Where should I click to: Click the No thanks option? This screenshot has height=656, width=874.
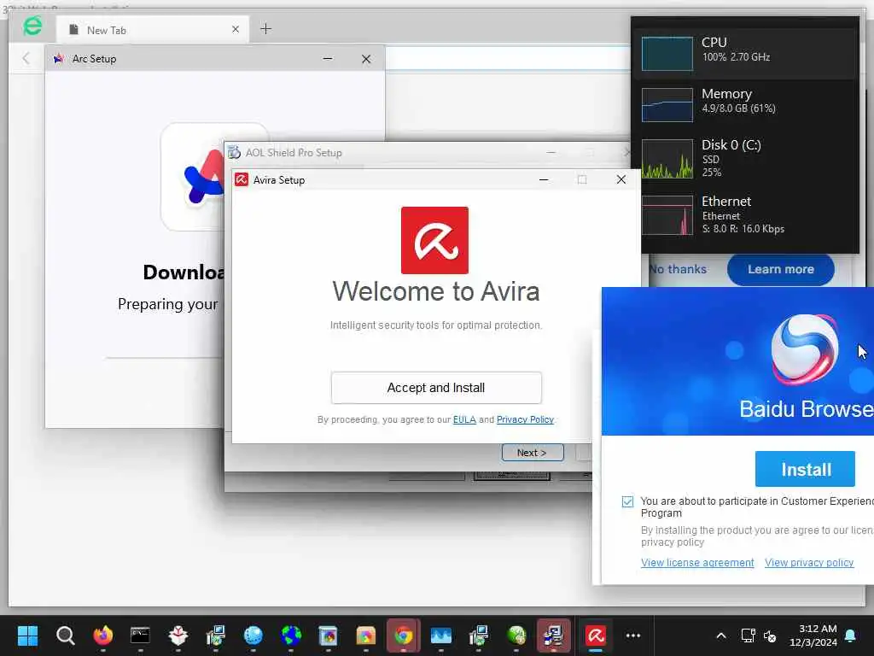pos(678,269)
